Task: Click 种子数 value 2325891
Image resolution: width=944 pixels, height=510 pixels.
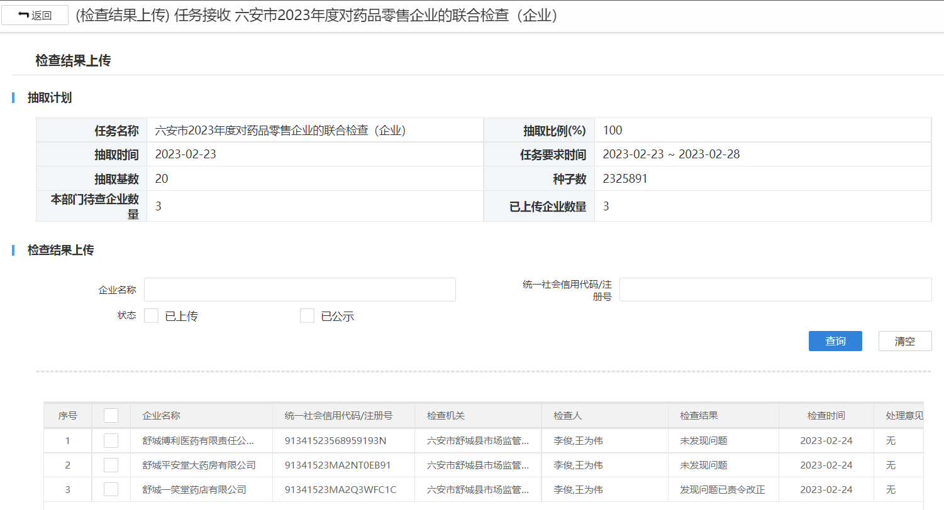Action: (625, 179)
